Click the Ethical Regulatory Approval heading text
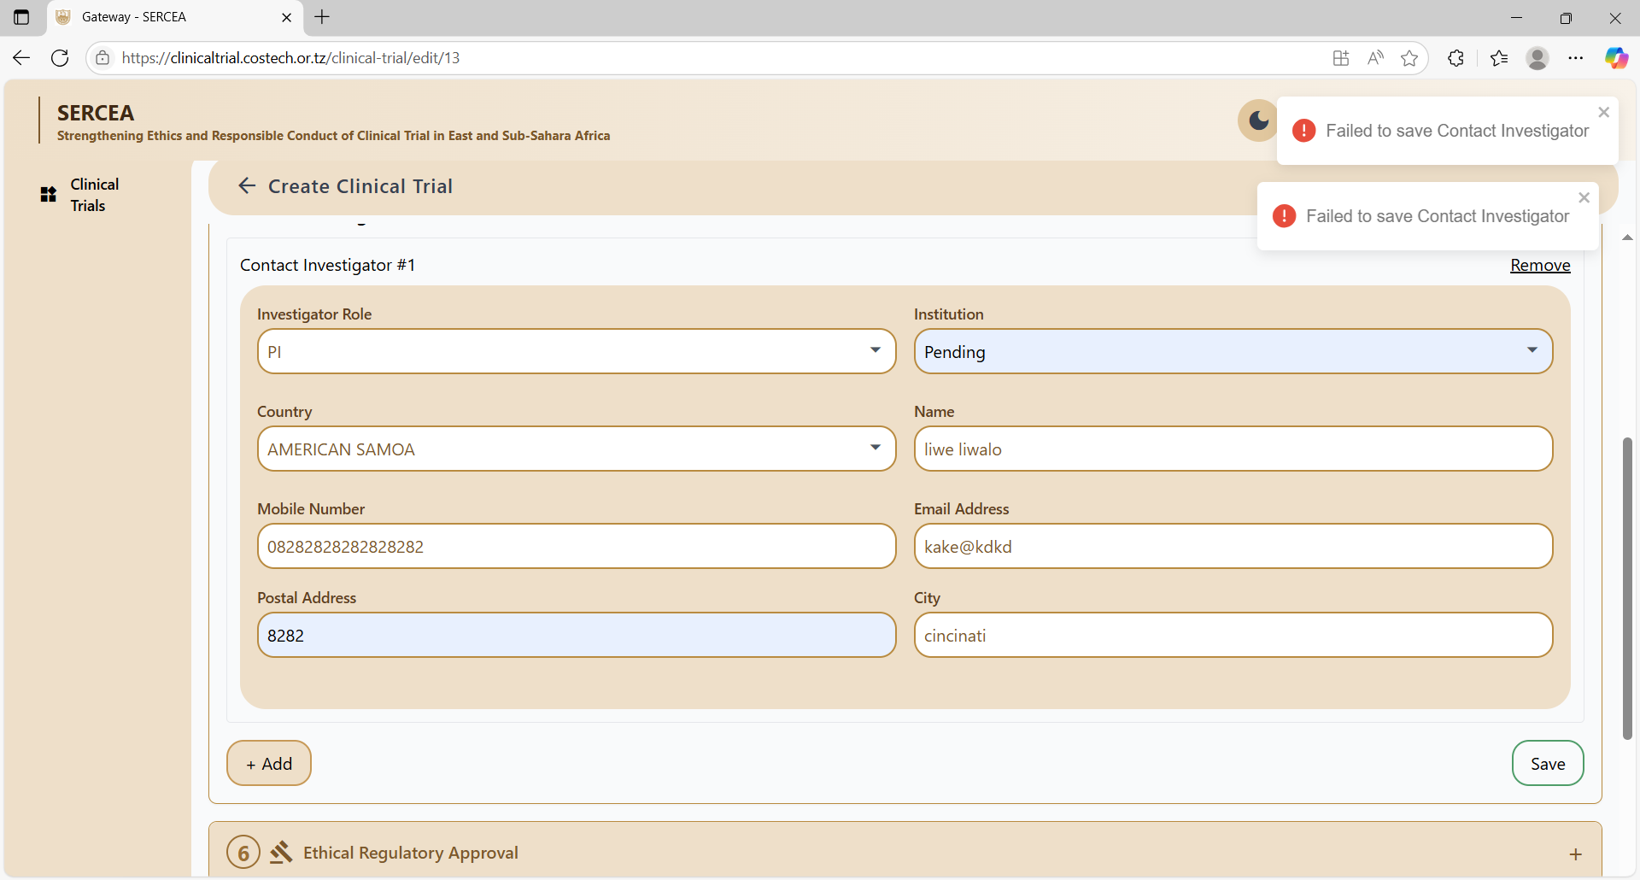 pos(411,853)
